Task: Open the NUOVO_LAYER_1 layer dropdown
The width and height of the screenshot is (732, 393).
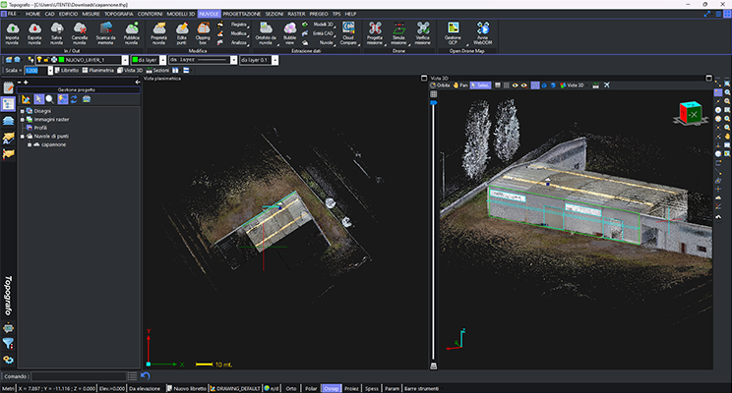Action: pyautogui.click(x=123, y=60)
